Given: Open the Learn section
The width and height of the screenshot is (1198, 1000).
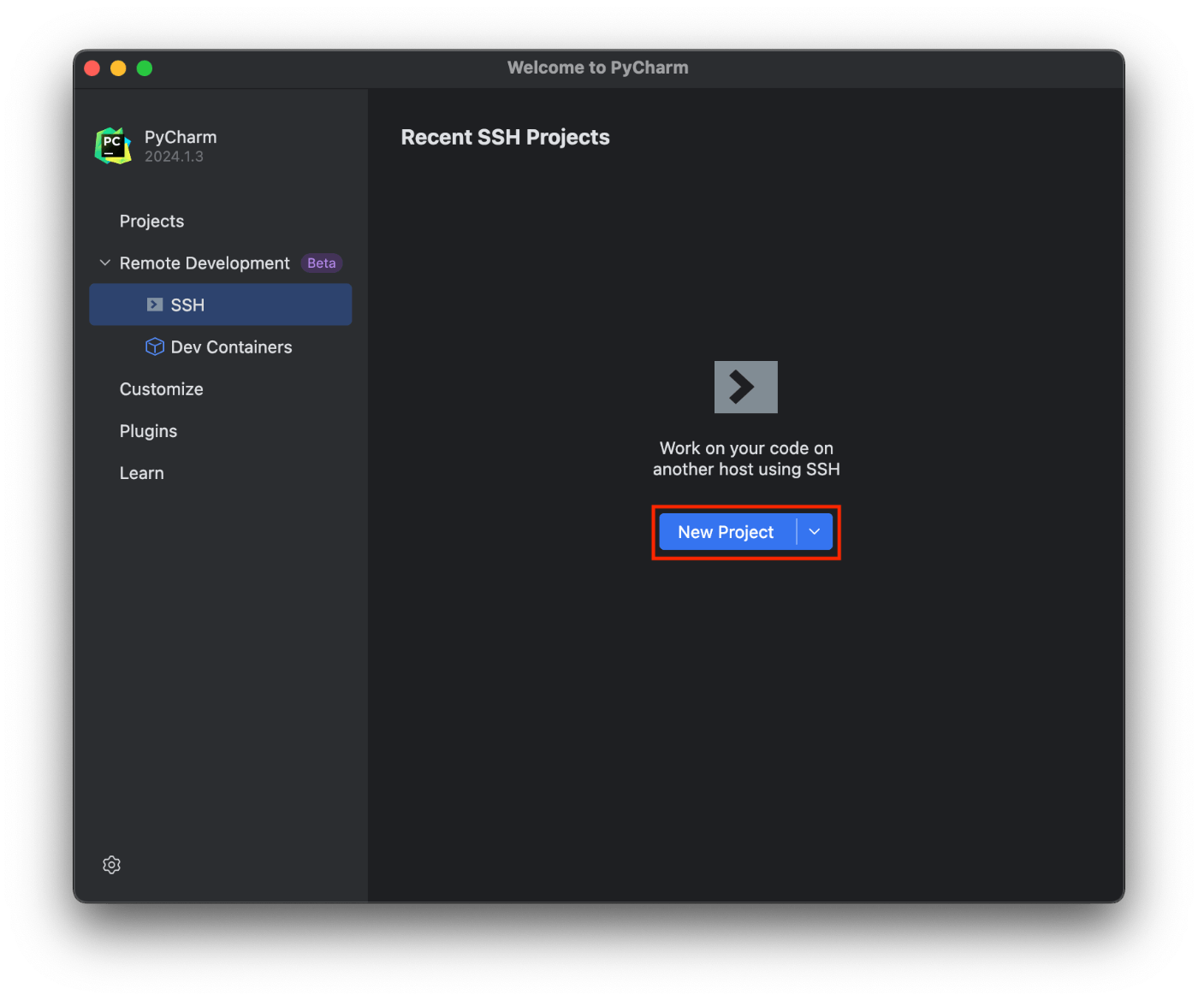Looking at the screenshot, I should (141, 473).
